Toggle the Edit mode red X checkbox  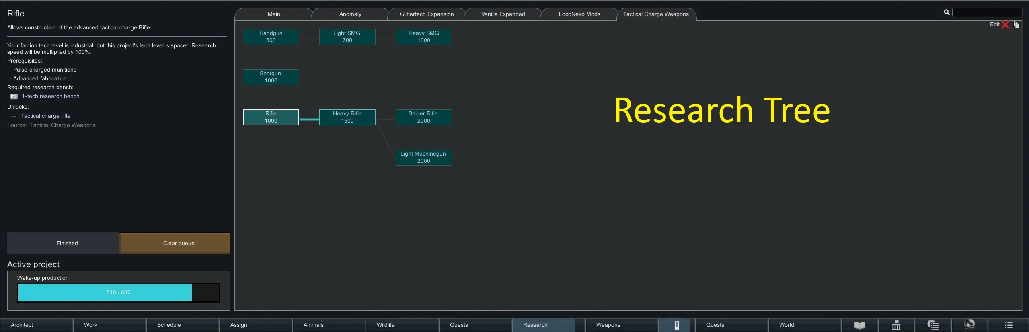pyautogui.click(x=1005, y=25)
